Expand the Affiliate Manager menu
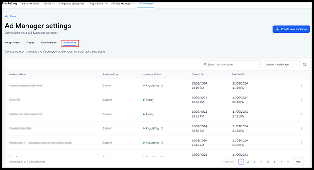 (122, 4)
